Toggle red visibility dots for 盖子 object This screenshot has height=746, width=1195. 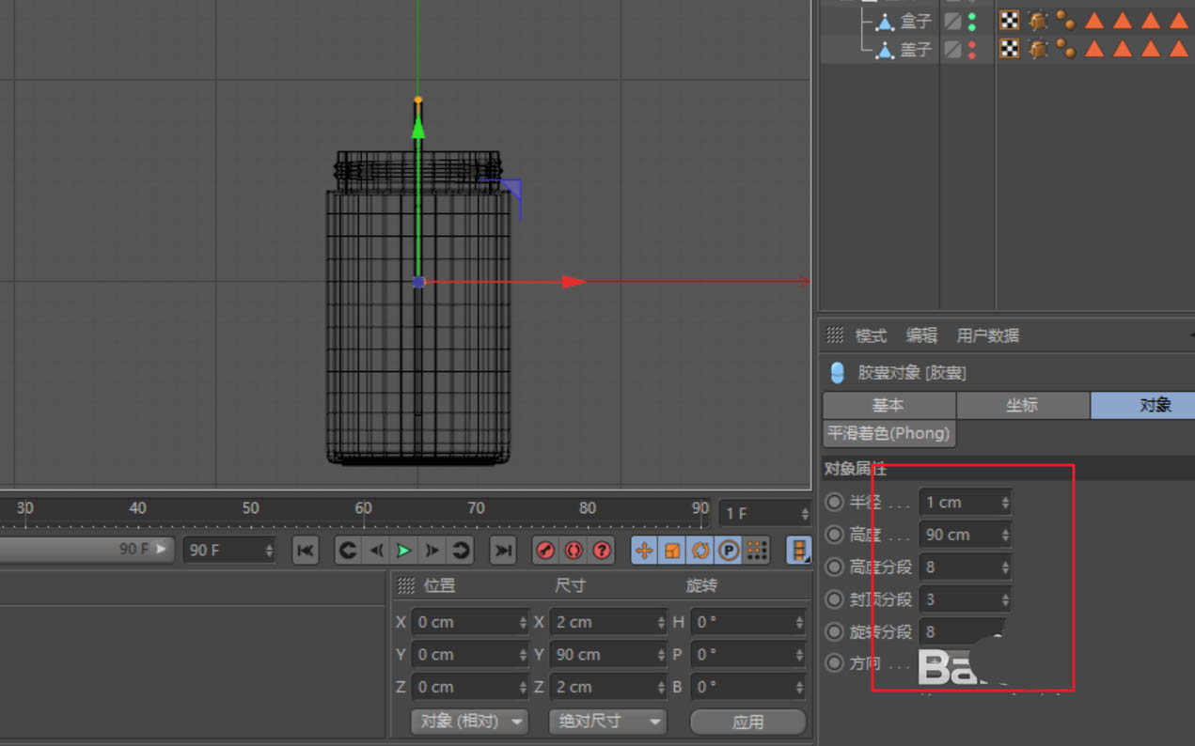972,49
